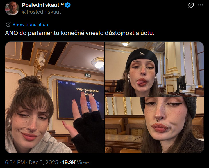
Task: Click the Rozpočtový výbor screen in photo
Action: point(80,99)
